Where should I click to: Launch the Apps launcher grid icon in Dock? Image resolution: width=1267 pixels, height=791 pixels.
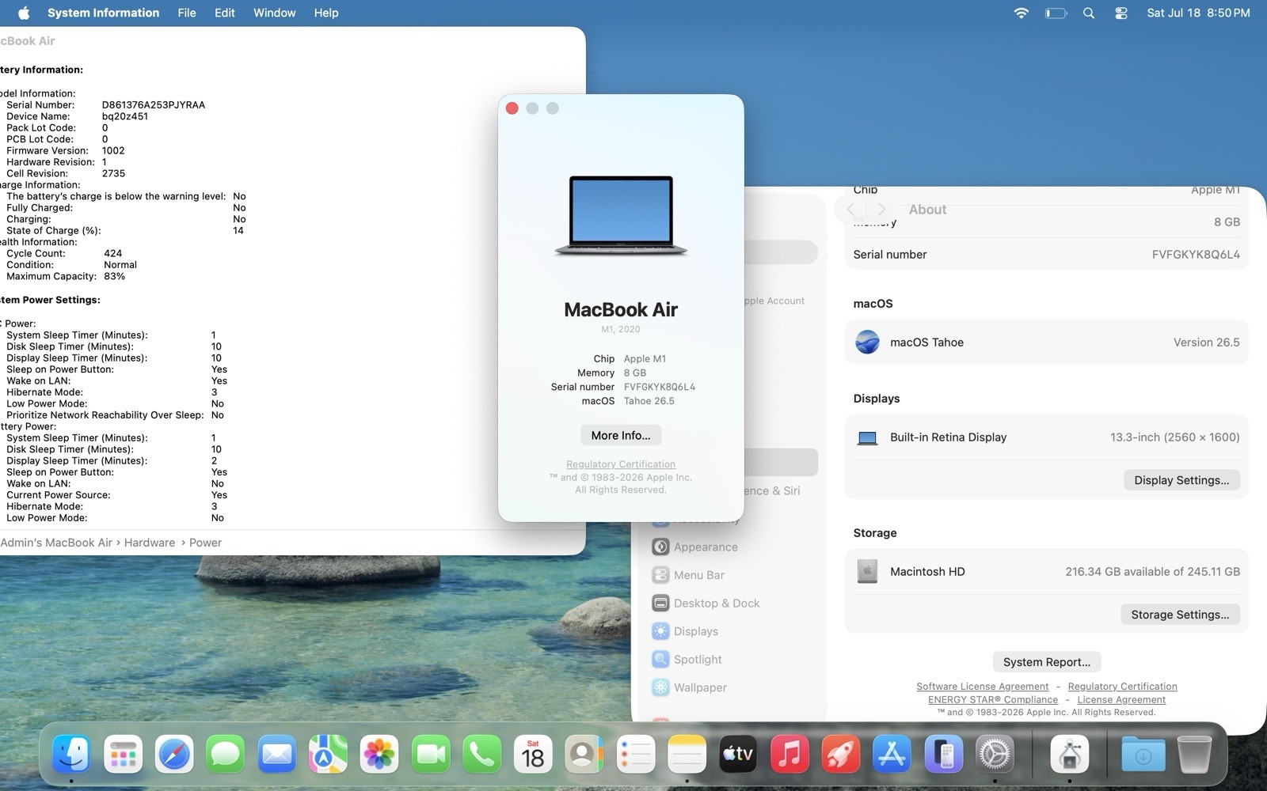point(123,754)
